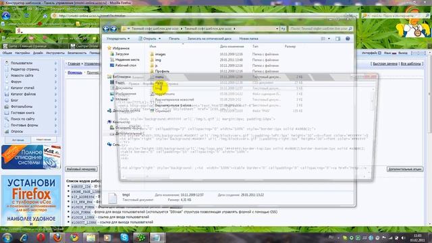This screenshot has height=243, width=432.
Task: Go back in the Explorer window
Action: pyautogui.click(x=106, y=28)
